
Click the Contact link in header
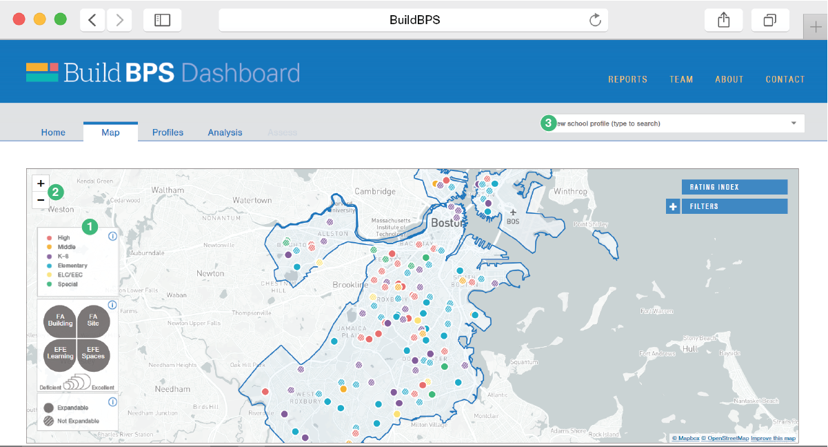[x=785, y=79]
